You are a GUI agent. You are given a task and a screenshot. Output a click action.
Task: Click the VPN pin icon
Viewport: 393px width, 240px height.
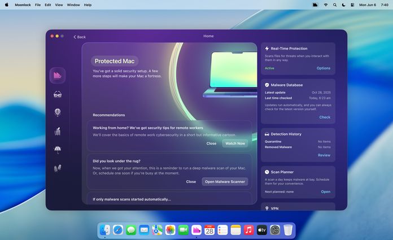click(x=267, y=208)
